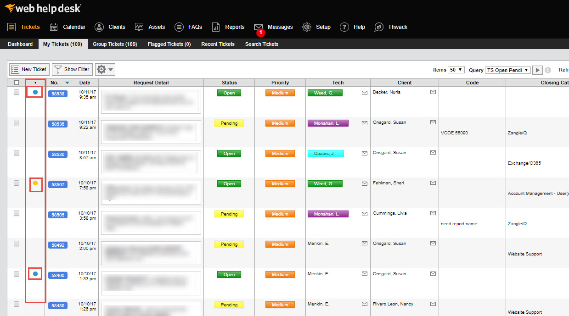This screenshot has height=316, width=569.
Task: Click the New Ticket button
Action: coord(29,69)
